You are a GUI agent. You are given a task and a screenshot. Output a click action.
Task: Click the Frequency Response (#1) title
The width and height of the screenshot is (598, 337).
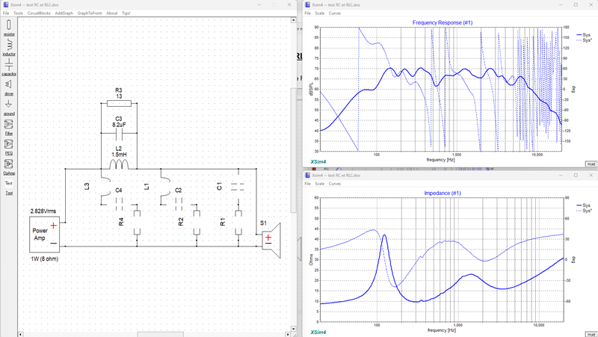[x=443, y=22]
